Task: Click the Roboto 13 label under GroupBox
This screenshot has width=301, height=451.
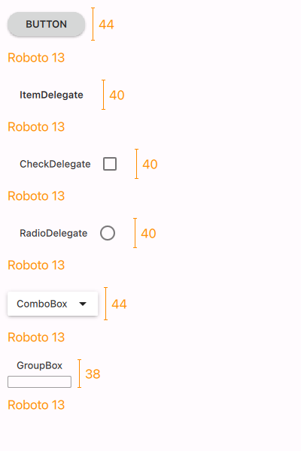Action: (x=36, y=405)
